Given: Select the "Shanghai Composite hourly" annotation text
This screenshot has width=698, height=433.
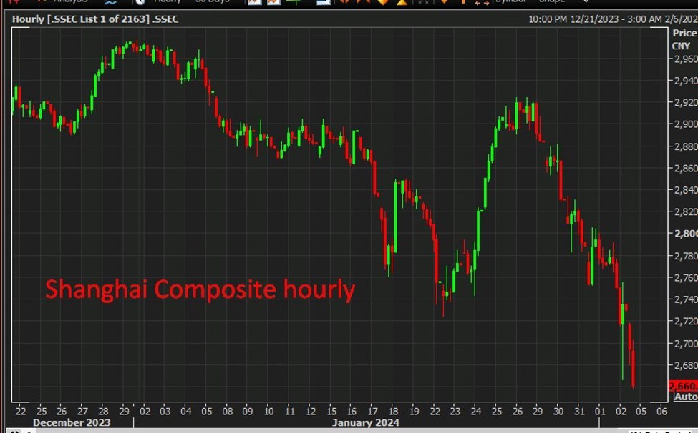Looking at the screenshot, I should (x=200, y=289).
